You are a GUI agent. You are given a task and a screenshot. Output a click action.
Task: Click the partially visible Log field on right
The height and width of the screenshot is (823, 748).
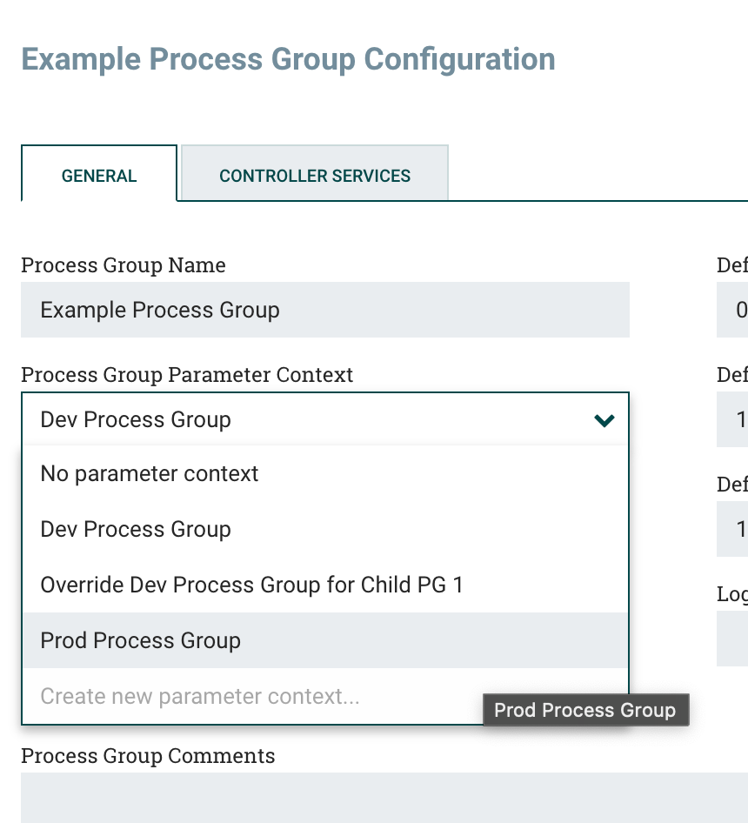[733, 639]
